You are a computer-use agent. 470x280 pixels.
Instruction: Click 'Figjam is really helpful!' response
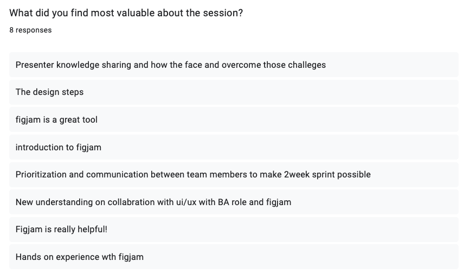(234, 230)
